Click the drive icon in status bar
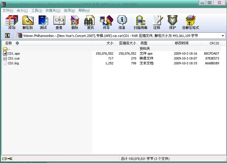 (x=4, y=159)
